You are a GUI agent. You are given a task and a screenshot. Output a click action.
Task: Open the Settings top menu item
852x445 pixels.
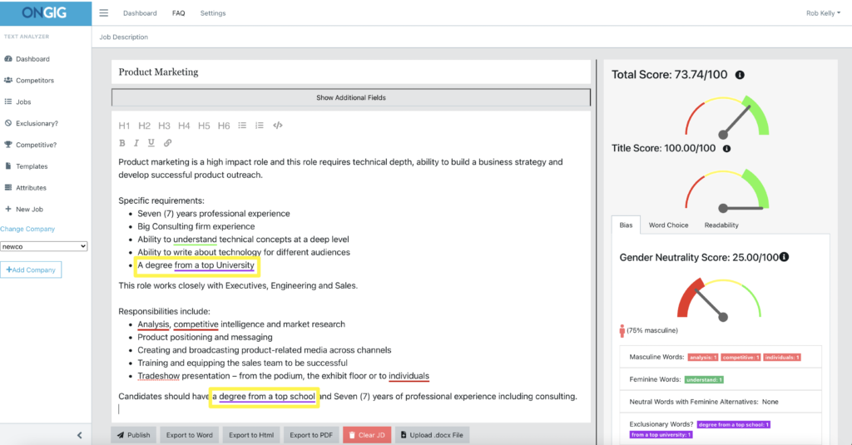tap(213, 13)
